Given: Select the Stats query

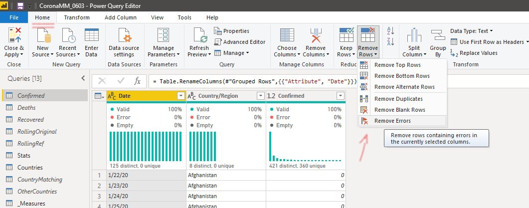Looking at the screenshot, I should (45, 155).
